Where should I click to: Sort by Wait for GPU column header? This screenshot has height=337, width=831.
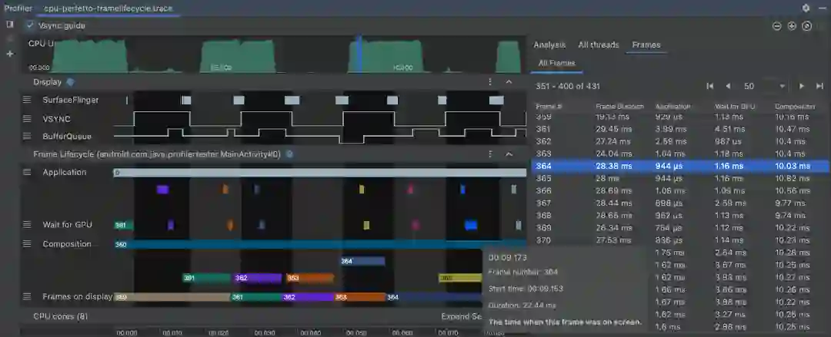(735, 107)
